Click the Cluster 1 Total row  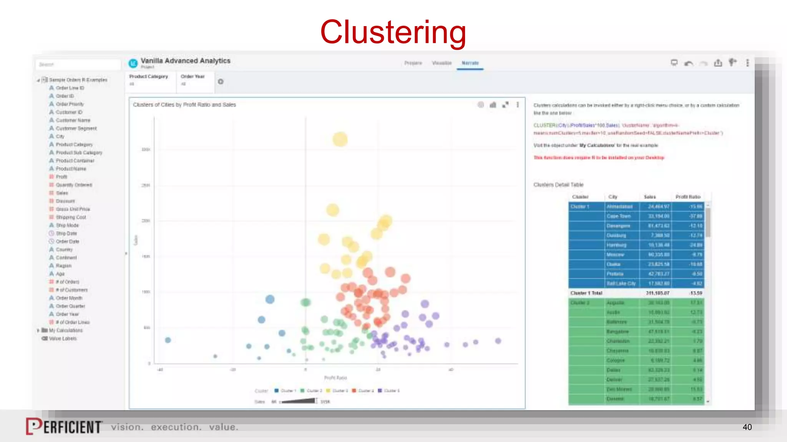636,293
